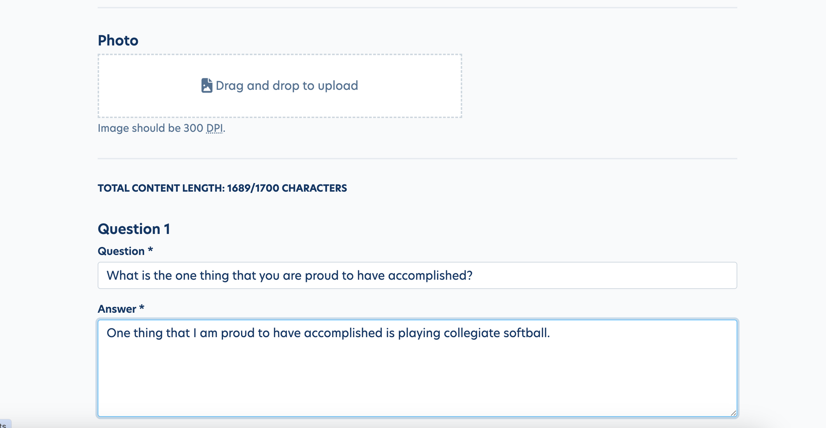Place cursor on the word "accomplished?" in Question field
The width and height of the screenshot is (826, 428).
[x=430, y=275]
